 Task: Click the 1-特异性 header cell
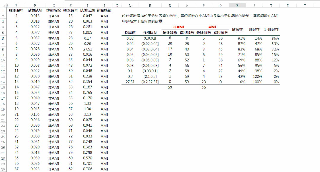[x=271, y=30]
